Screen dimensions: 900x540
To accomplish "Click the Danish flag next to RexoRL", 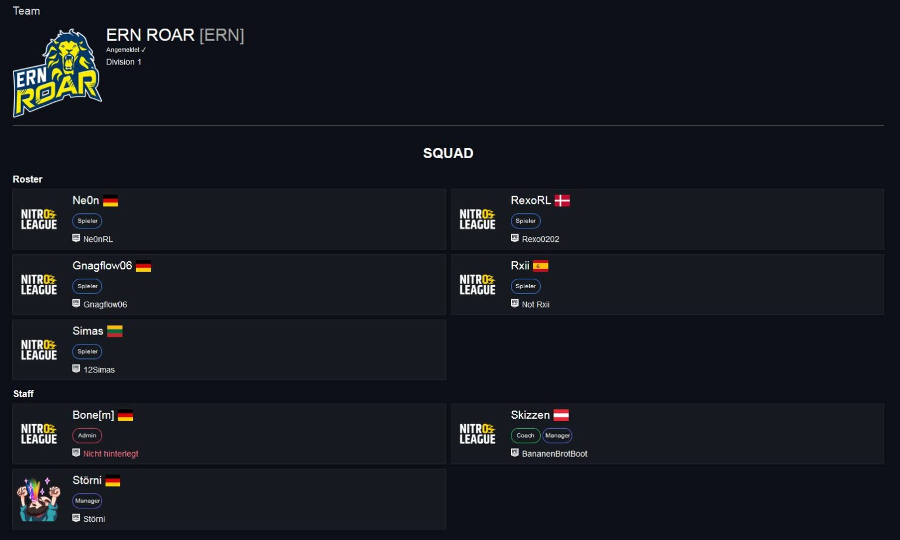I will point(562,201).
